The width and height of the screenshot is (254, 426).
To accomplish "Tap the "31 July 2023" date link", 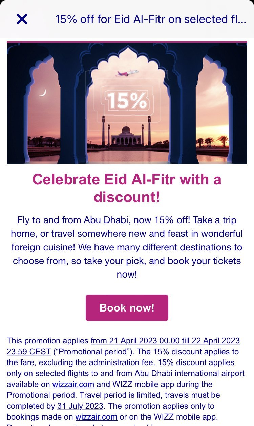I will pos(81,406).
